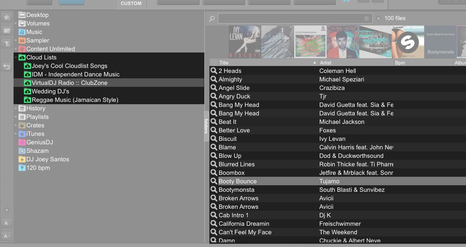Screen dimensions: 466x247
Task: Click the search magnifier icon beside search box
Action: pyautogui.click(x=212, y=19)
